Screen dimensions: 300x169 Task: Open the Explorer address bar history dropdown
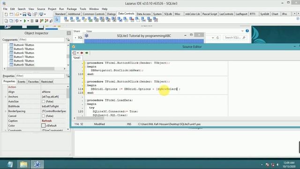click(213, 38)
